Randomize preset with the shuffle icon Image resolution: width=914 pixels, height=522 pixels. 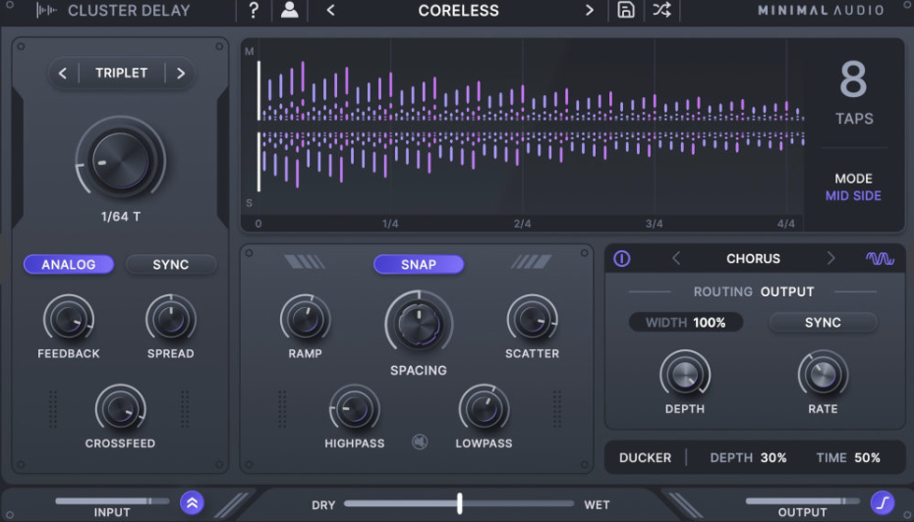[661, 11]
